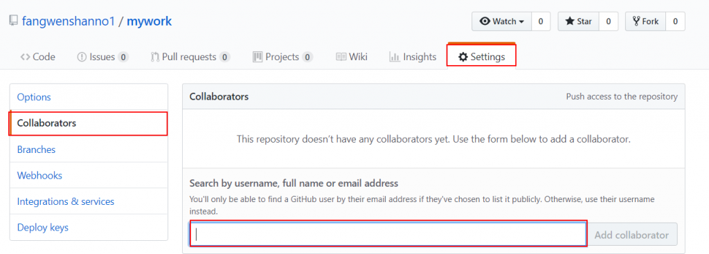
Task: Click the Insights bar graph icon
Action: click(x=394, y=57)
